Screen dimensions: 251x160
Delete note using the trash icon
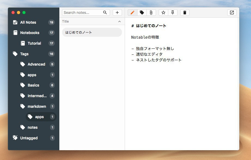[185, 13]
